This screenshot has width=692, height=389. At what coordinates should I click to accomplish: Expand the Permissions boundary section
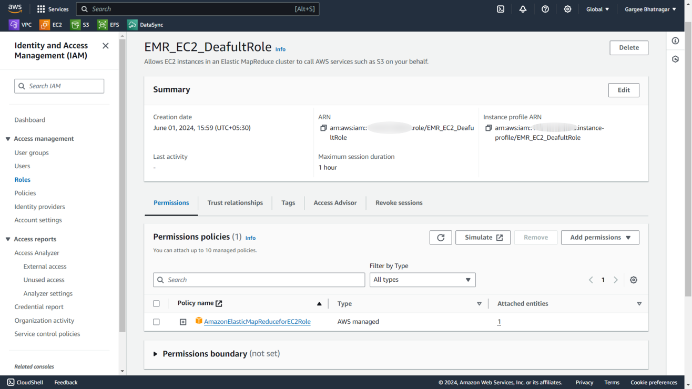point(156,354)
